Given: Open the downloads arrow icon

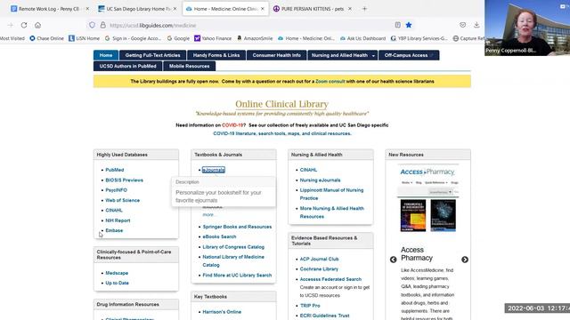Looking at the screenshot, I should point(476,25).
